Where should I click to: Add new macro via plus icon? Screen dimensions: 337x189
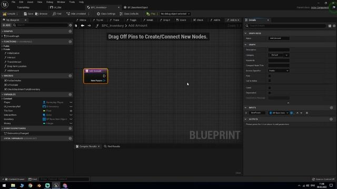[70, 76]
